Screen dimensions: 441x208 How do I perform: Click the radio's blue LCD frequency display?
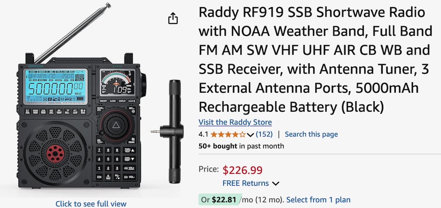coord(55,86)
